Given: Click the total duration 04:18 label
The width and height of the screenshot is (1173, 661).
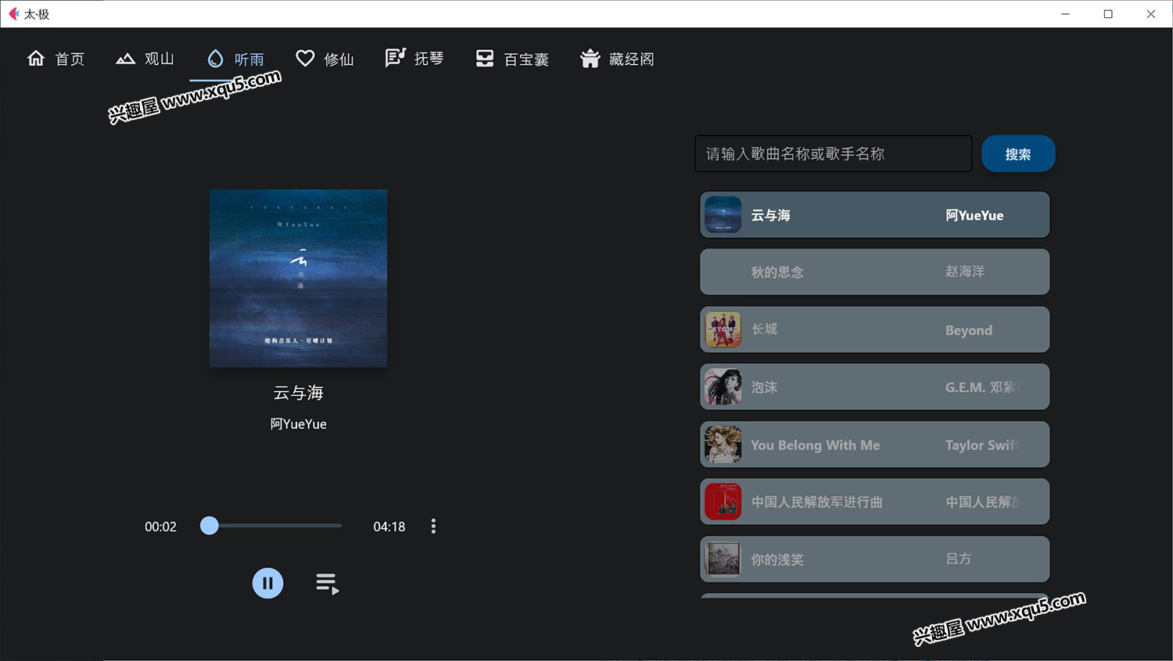Looking at the screenshot, I should click(389, 526).
